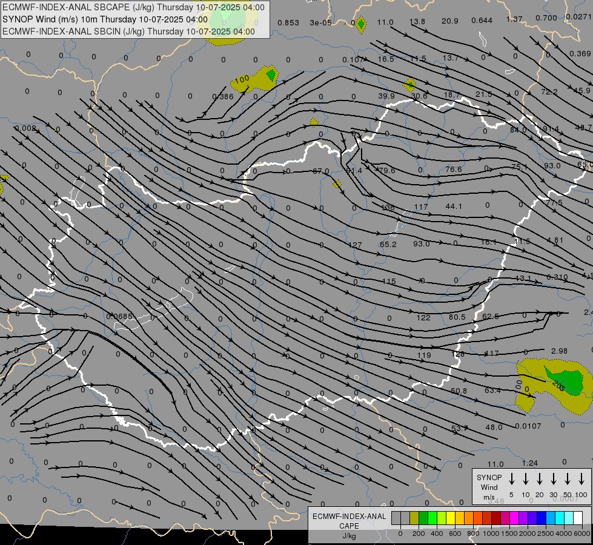Click the map value 39.9
Viewport: 593px width, 545px height.
coord(386,96)
